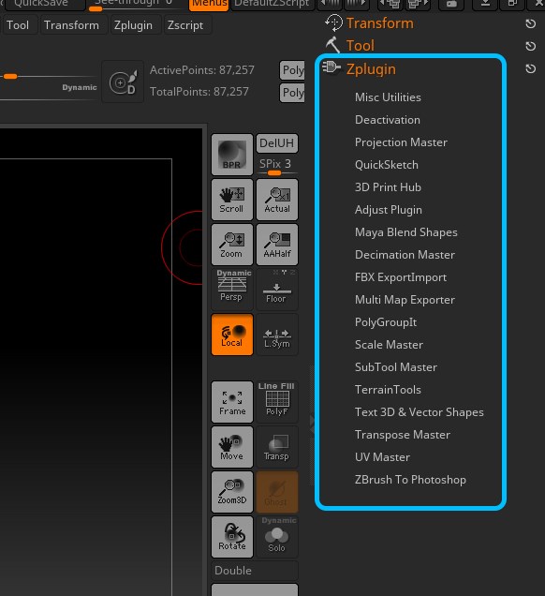Expand FBX ExportImport section
Screen dimensions: 545x596
point(401,277)
